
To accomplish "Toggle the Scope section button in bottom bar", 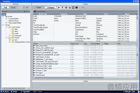I will pos(14,91).
